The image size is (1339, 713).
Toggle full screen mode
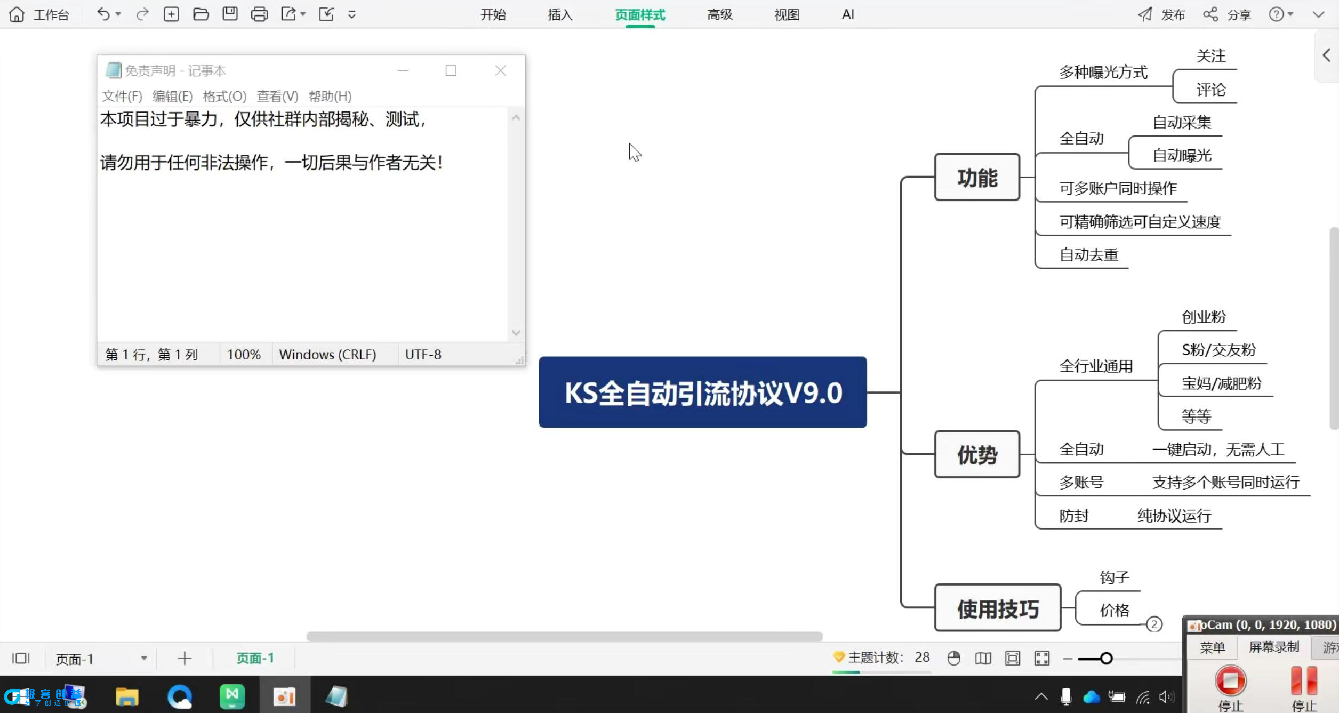coord(1042,658)
